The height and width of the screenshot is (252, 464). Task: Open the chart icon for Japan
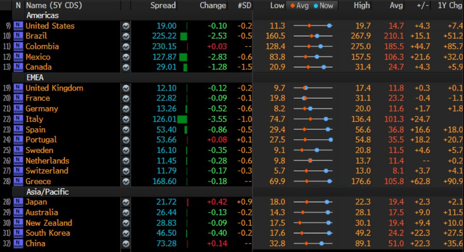pyautogui.click(x=126, y=202)
